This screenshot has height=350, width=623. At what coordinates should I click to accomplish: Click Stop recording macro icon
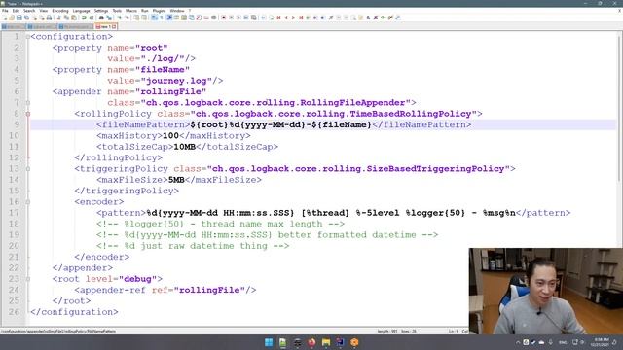pyautogui.click(x=231, y=17)
